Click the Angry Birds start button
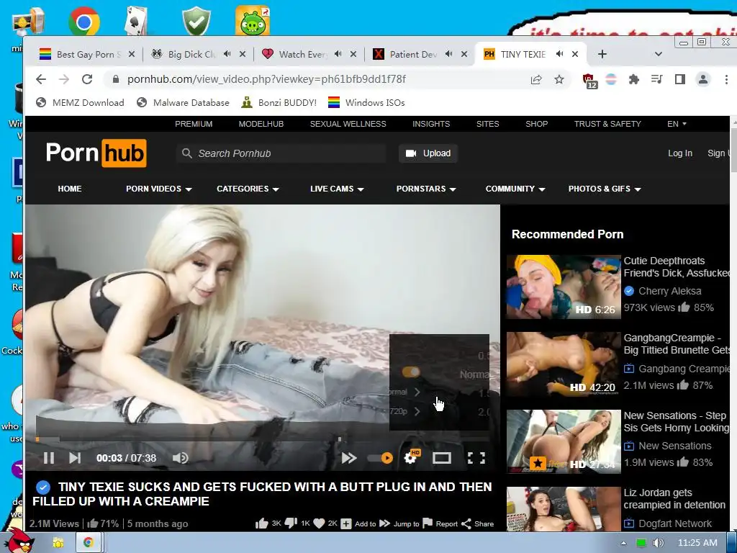This screenshot has width=737, height=553. point(19,541)
